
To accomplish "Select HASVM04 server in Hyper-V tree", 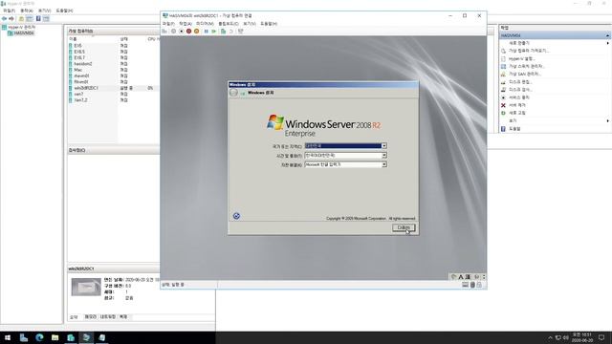I will 24,33.
